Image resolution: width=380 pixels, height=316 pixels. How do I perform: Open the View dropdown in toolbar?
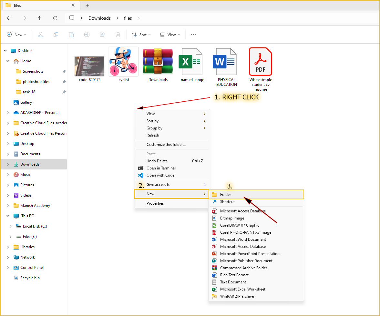coord(170,35)
